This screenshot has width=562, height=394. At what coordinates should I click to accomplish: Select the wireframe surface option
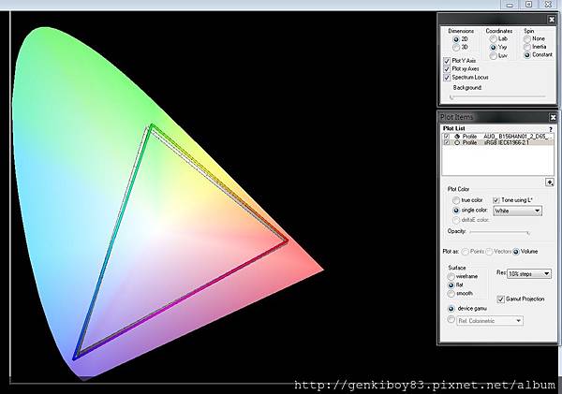[451, 276]
